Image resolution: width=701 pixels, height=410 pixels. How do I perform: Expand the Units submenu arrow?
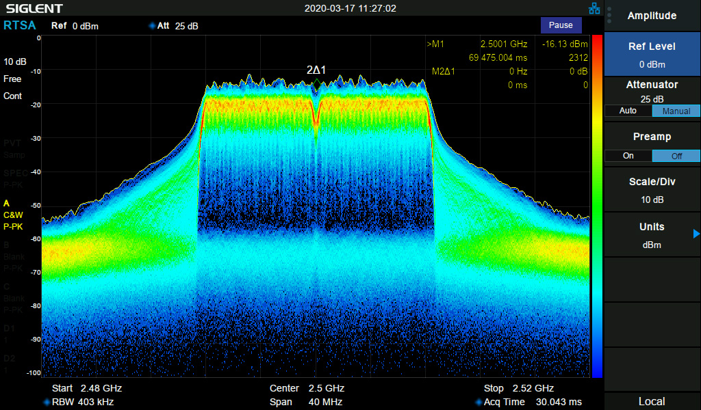click(x=696, y=234)
